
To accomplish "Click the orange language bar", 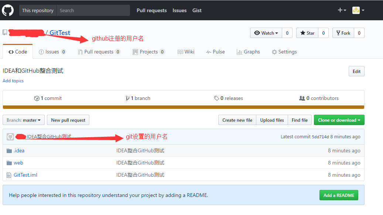I will [x=184, y=107].
